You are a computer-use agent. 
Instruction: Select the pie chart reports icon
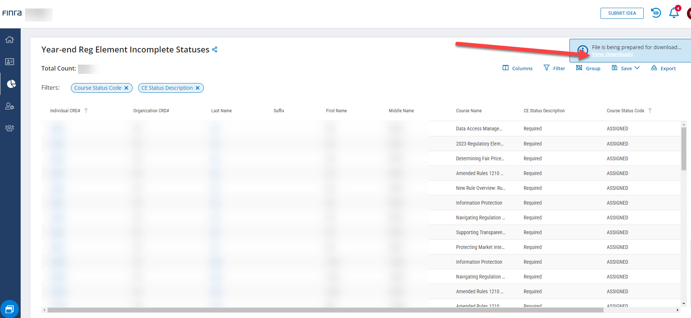(11, 84)
